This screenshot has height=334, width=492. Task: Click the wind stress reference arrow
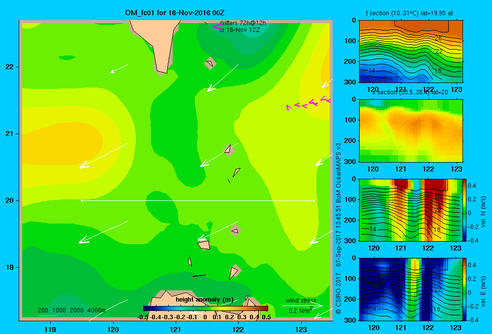coord(303,306)
